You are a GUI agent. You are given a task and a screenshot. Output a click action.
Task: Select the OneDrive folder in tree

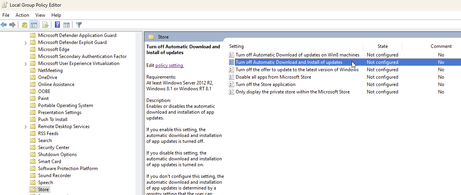point(48,77)
